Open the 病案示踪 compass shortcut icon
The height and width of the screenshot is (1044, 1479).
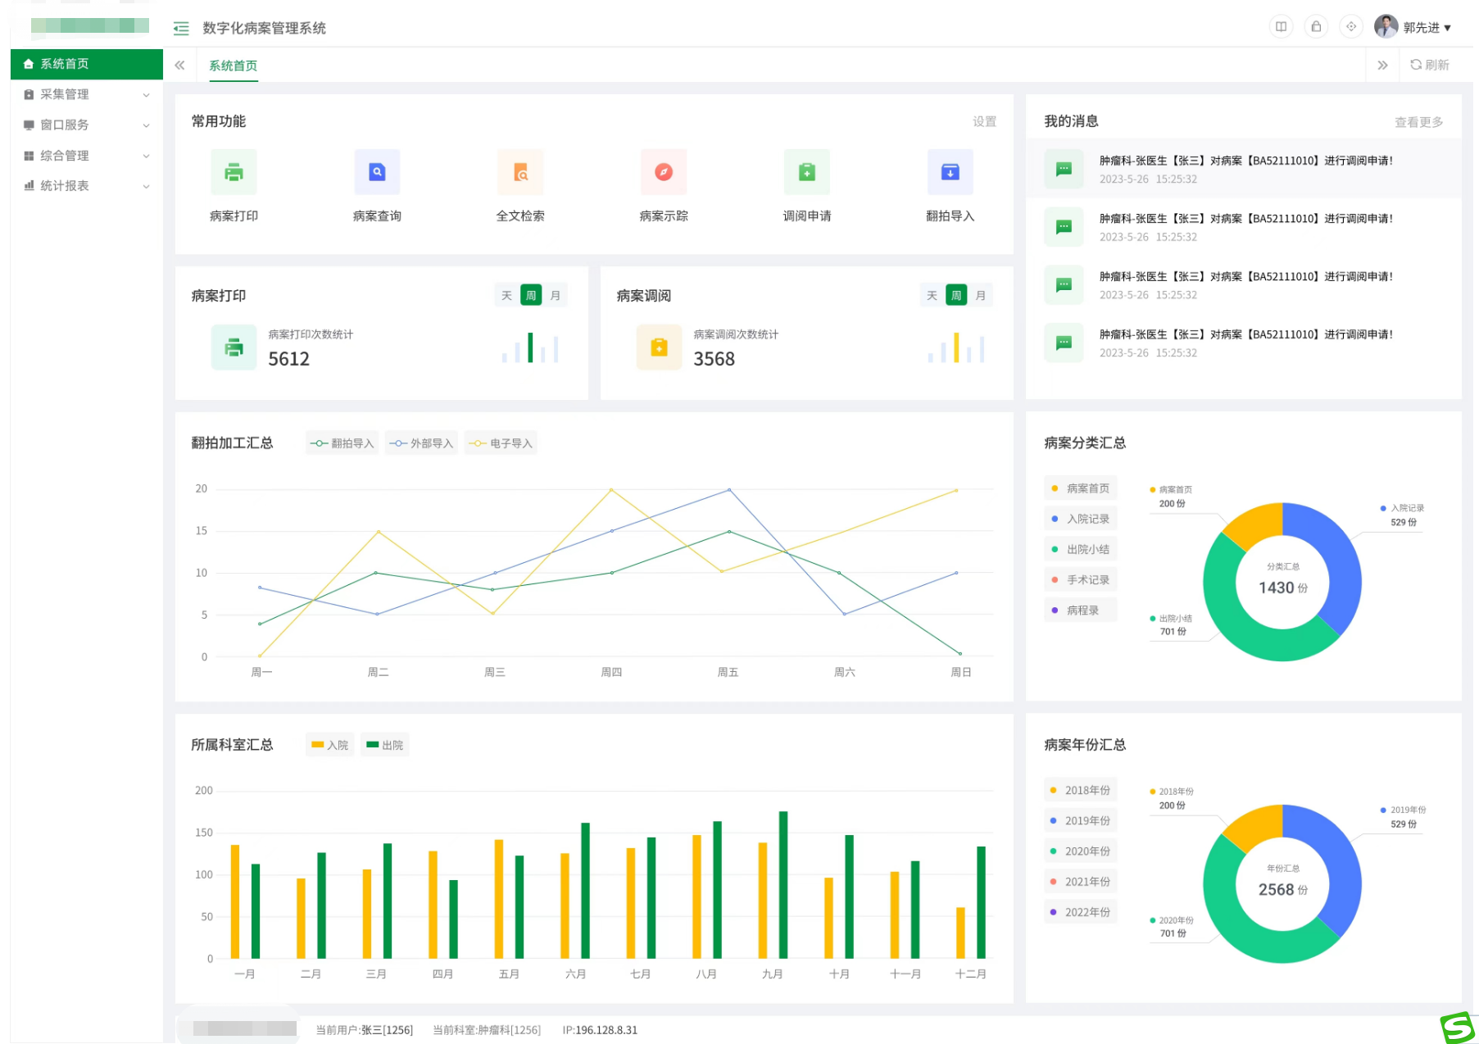coord(664,172)
